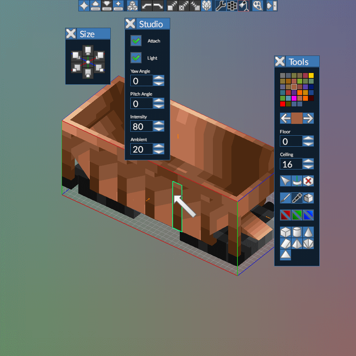The width and height of the screenshot is (356, 356).
Task: Go to previous color with left arrow
Action: coord(286,118)
